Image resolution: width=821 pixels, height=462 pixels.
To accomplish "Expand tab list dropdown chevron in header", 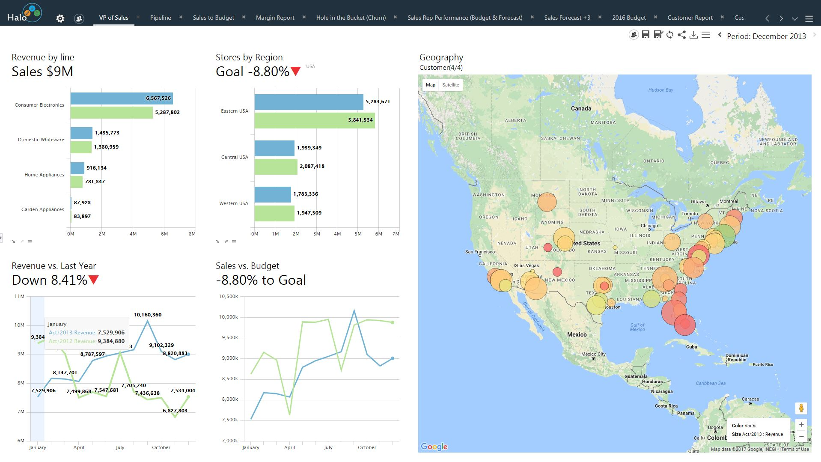I will pos(794,18).
